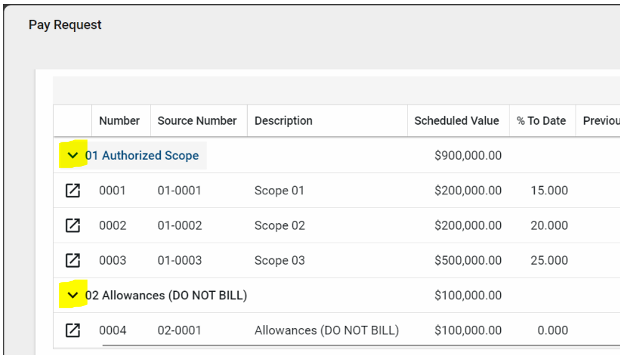Click the 0.000 percent cell for Allowances
Image resolution: width=620 pixels, height=355 pixels.
pos(552,330)
